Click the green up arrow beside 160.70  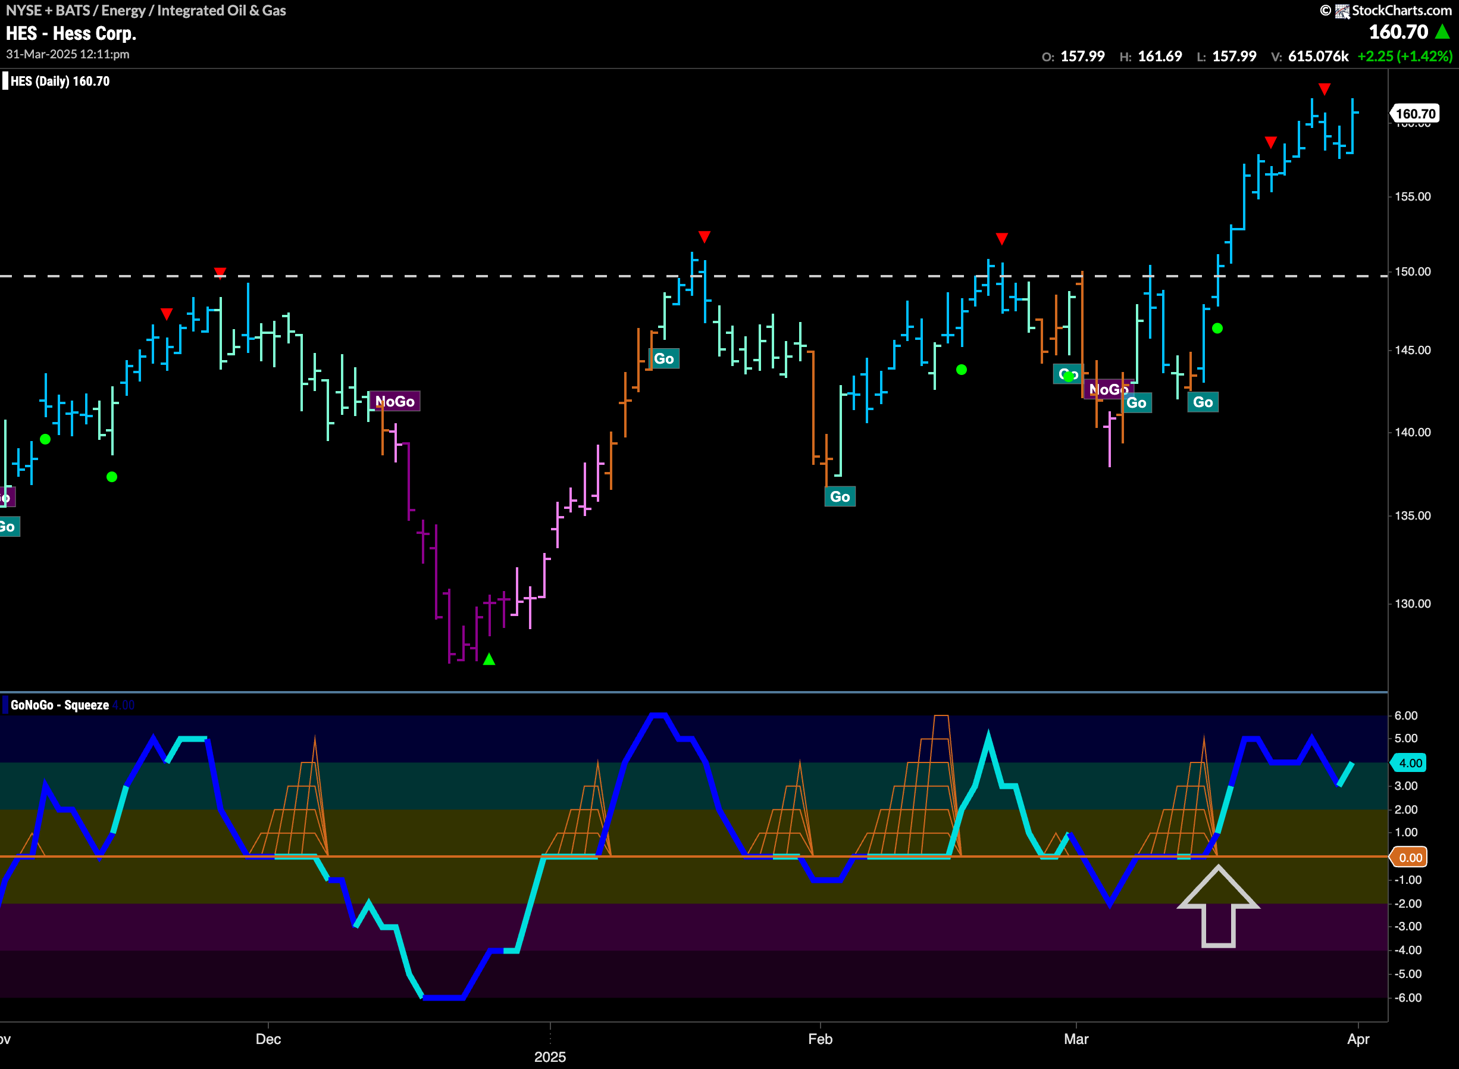[x=1442, y=31]
